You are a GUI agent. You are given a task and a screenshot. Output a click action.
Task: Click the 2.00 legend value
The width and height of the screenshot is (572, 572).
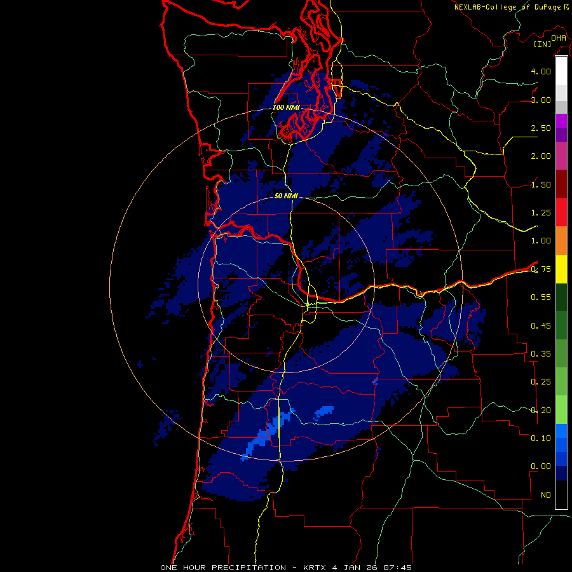pyautogui.click(x=541, y=156)
